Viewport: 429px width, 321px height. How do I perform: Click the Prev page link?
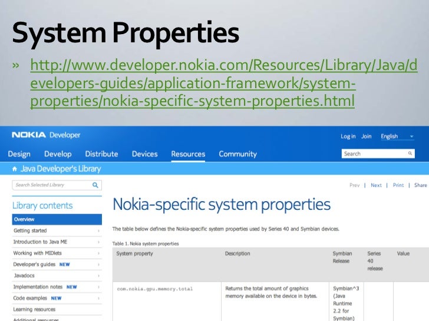(354, 185)
